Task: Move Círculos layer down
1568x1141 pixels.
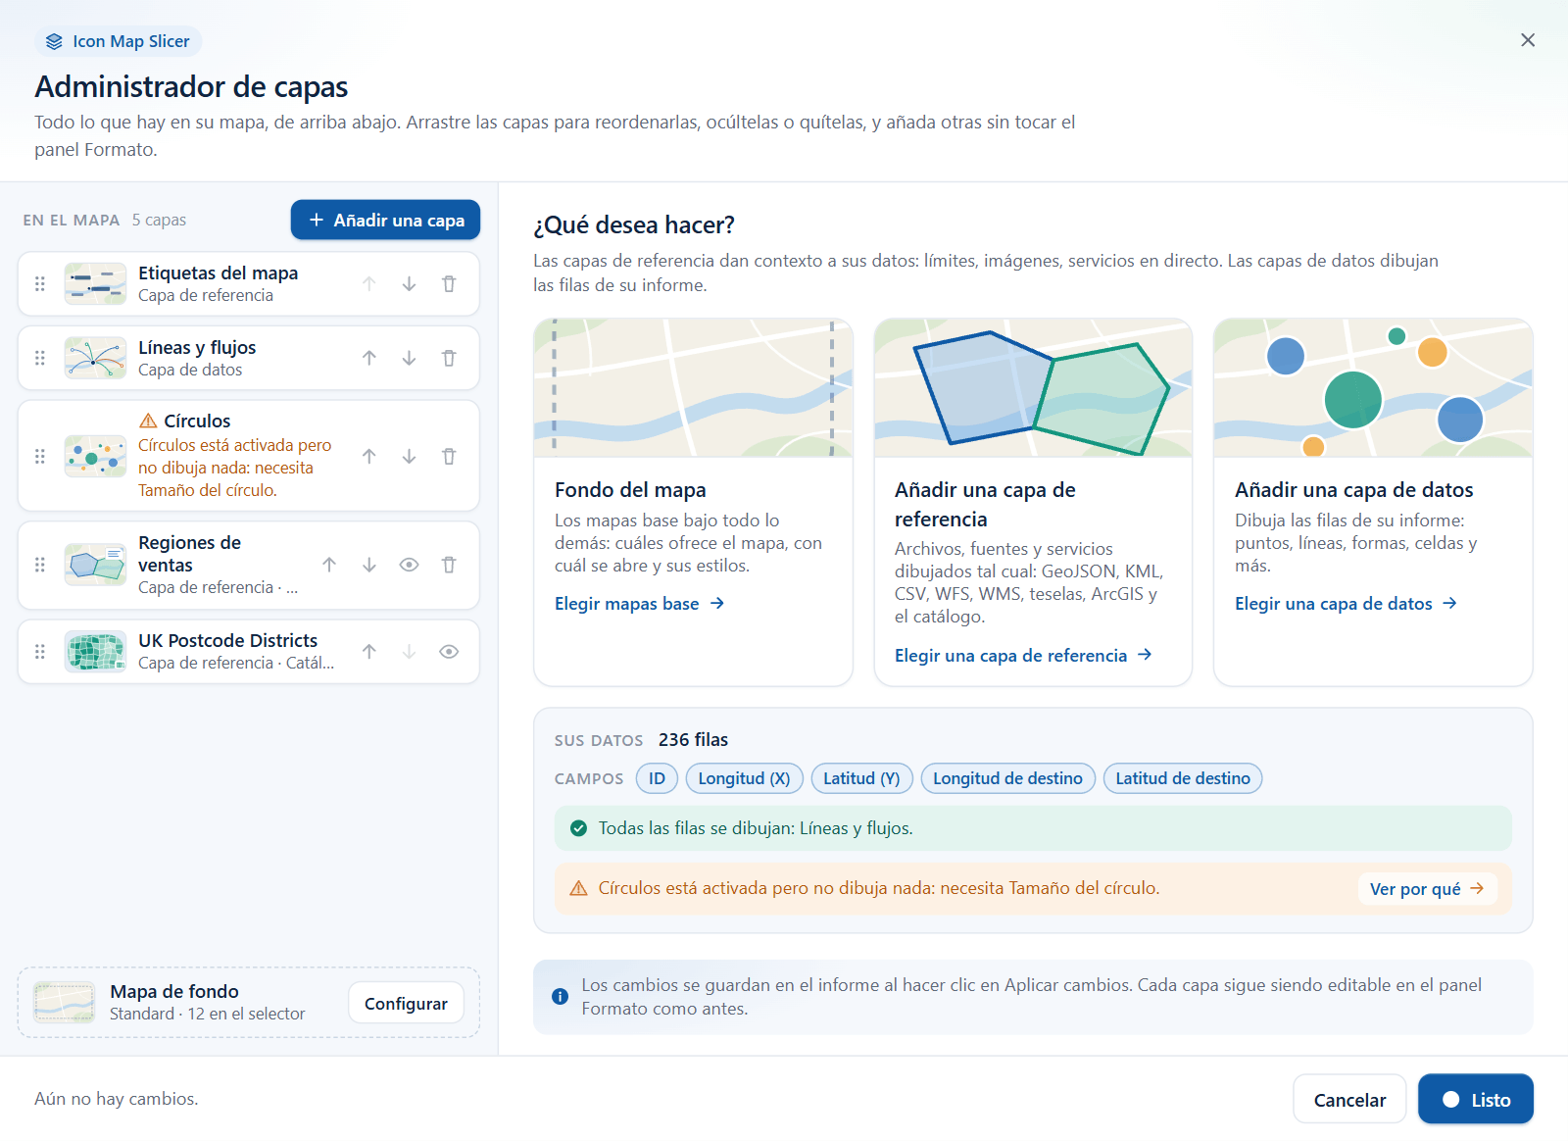Action: pyautogui.click(x=409, y=457)
